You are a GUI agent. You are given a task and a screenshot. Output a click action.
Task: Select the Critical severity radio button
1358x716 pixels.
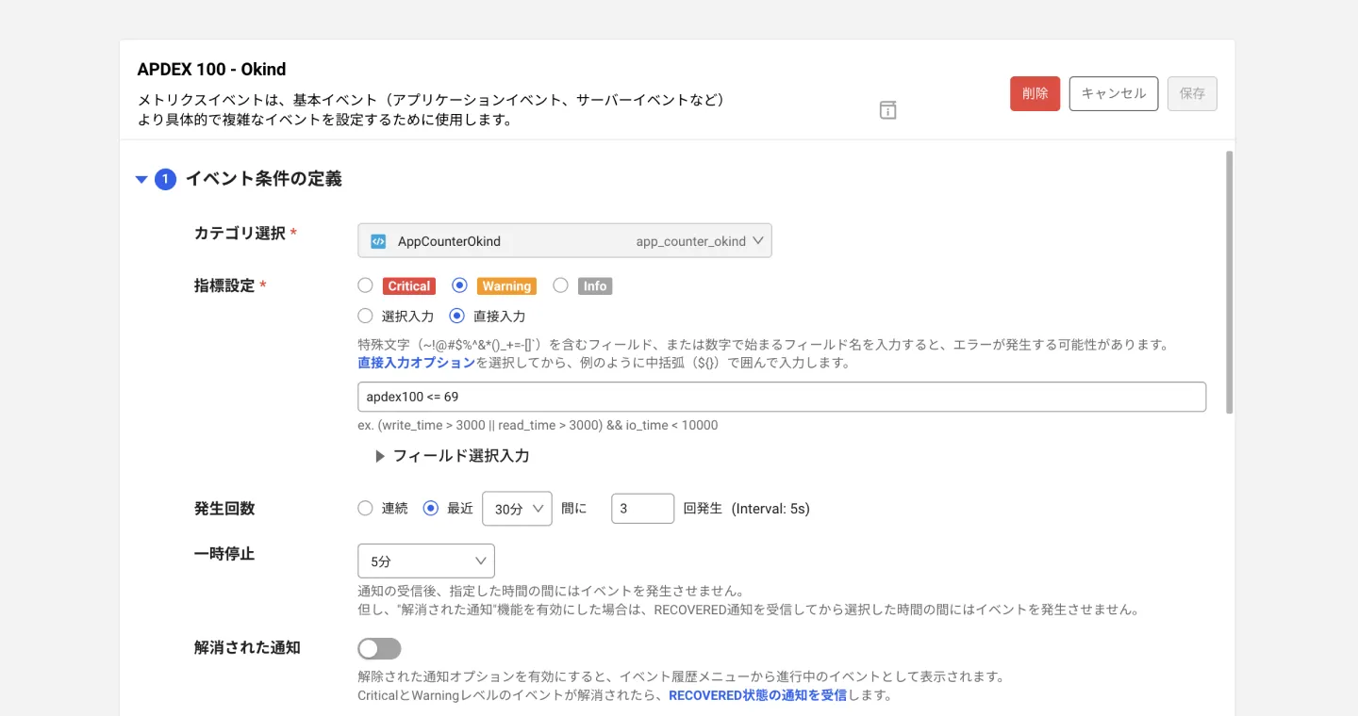tap(366, 285)
